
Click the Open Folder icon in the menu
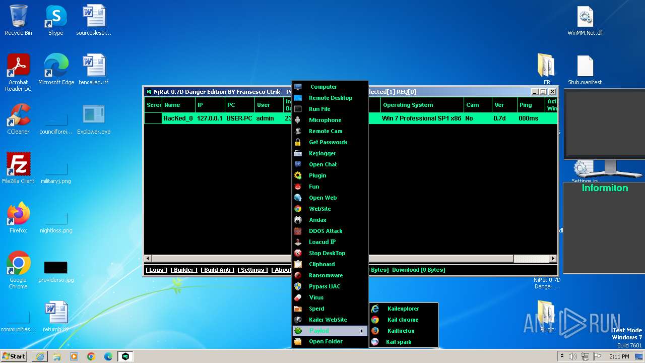point(298,341)
